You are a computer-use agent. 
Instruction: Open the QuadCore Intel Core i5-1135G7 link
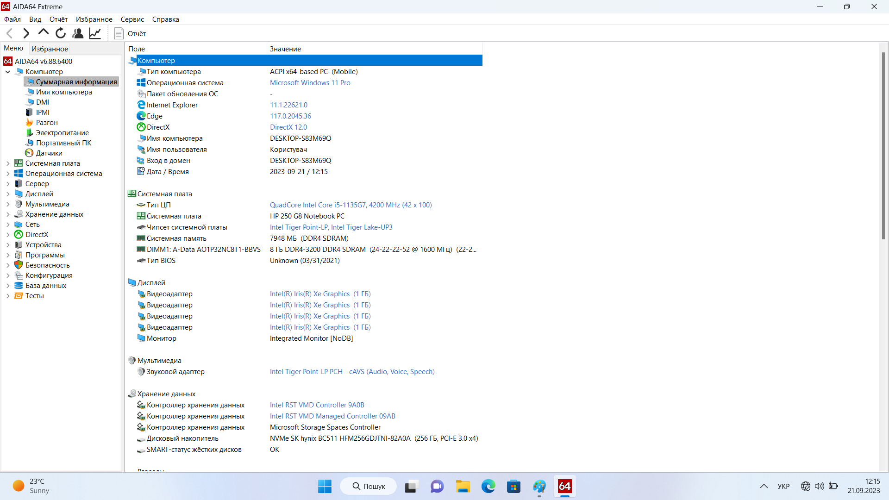coord(351,205)
